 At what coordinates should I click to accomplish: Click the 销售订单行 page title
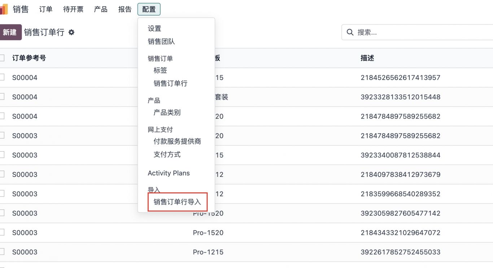click(x=44, y=32)
